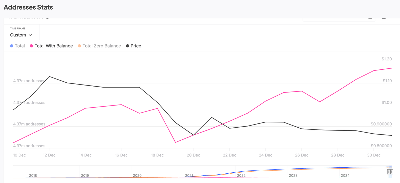
Task: Click the pink line low point at 19 Dec
Action: click(175, 142)
